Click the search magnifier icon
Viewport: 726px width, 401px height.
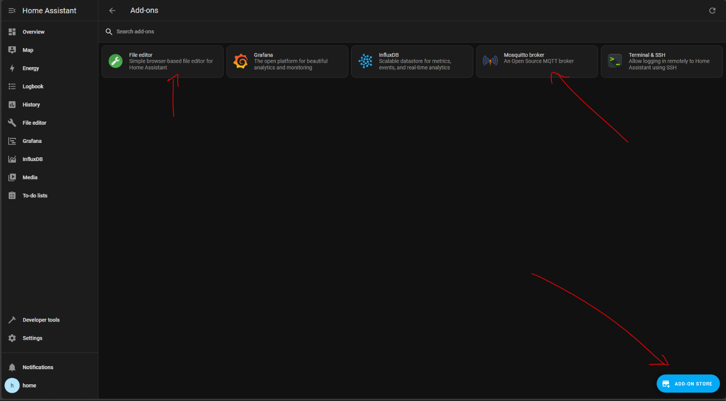pyautogui.click(x=109, y=32)
